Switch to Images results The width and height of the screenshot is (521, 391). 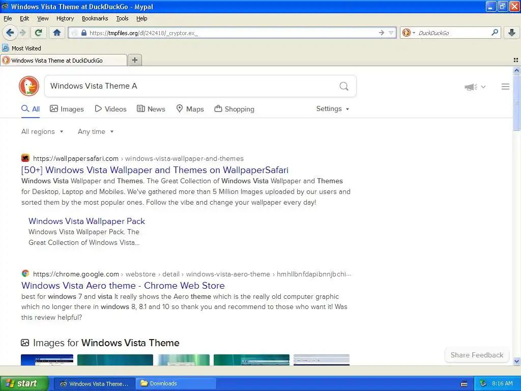pyautogui.click(x=67, y=109)
